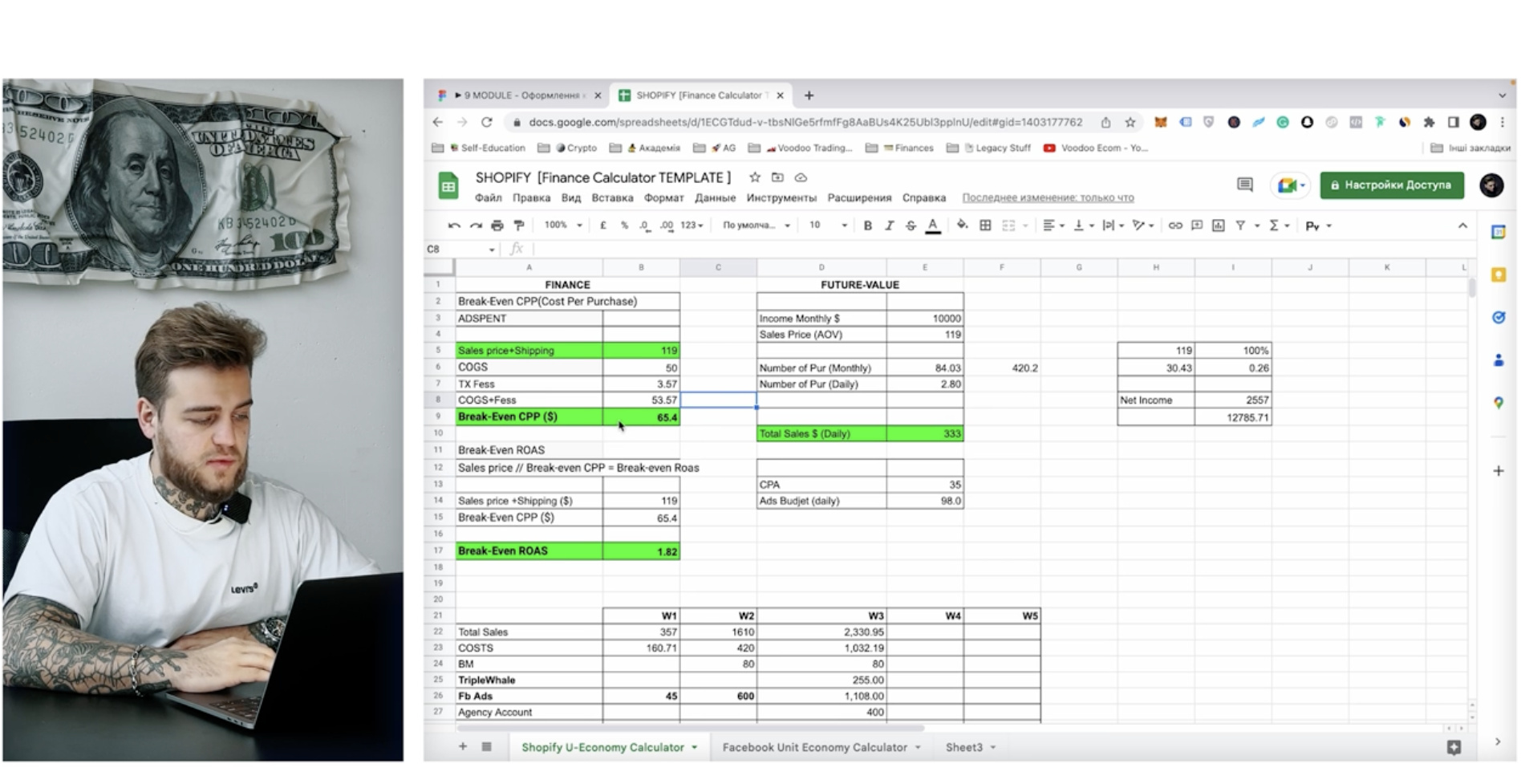Viewport: 1521px width, 780px height.
Task: Expand the Name Box dropdown
Action: point(492,250)
